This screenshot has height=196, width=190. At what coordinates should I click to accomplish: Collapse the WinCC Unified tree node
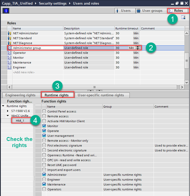tap(8, 116)
